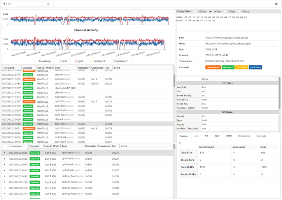Viewport: 282px width, 200px height.
Task: Select dllp Ack row at 000.000.013.014
Action: pyautogui.click(x=87, y=119)
